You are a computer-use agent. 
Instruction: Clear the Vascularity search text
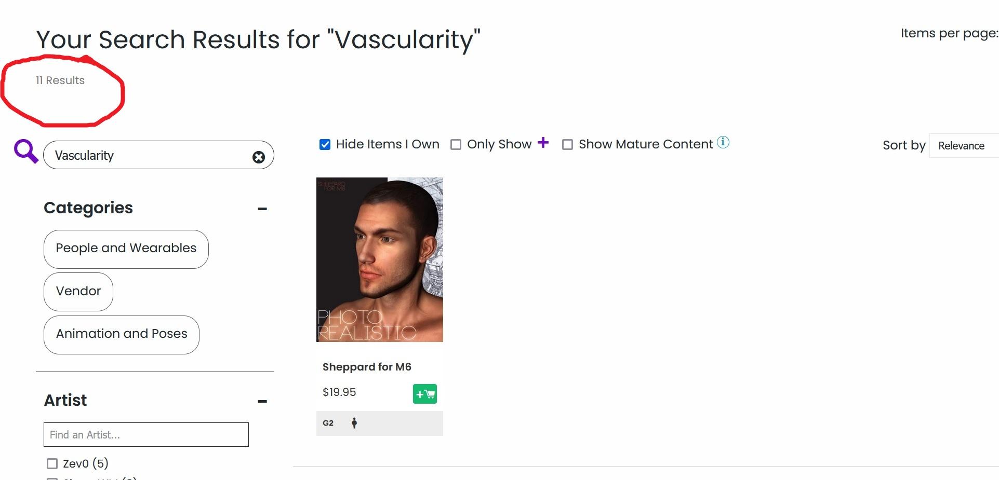point(258,157)
